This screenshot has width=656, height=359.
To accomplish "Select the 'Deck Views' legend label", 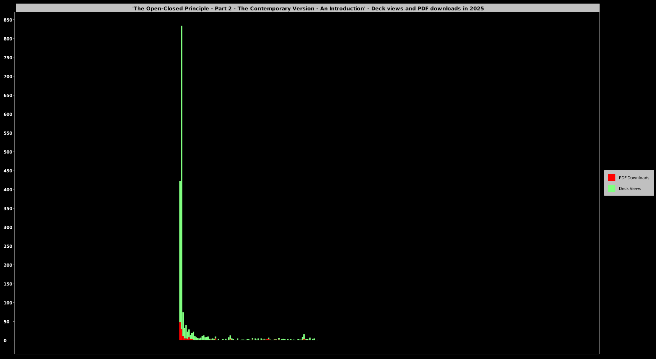I will (x=630, y=188).
